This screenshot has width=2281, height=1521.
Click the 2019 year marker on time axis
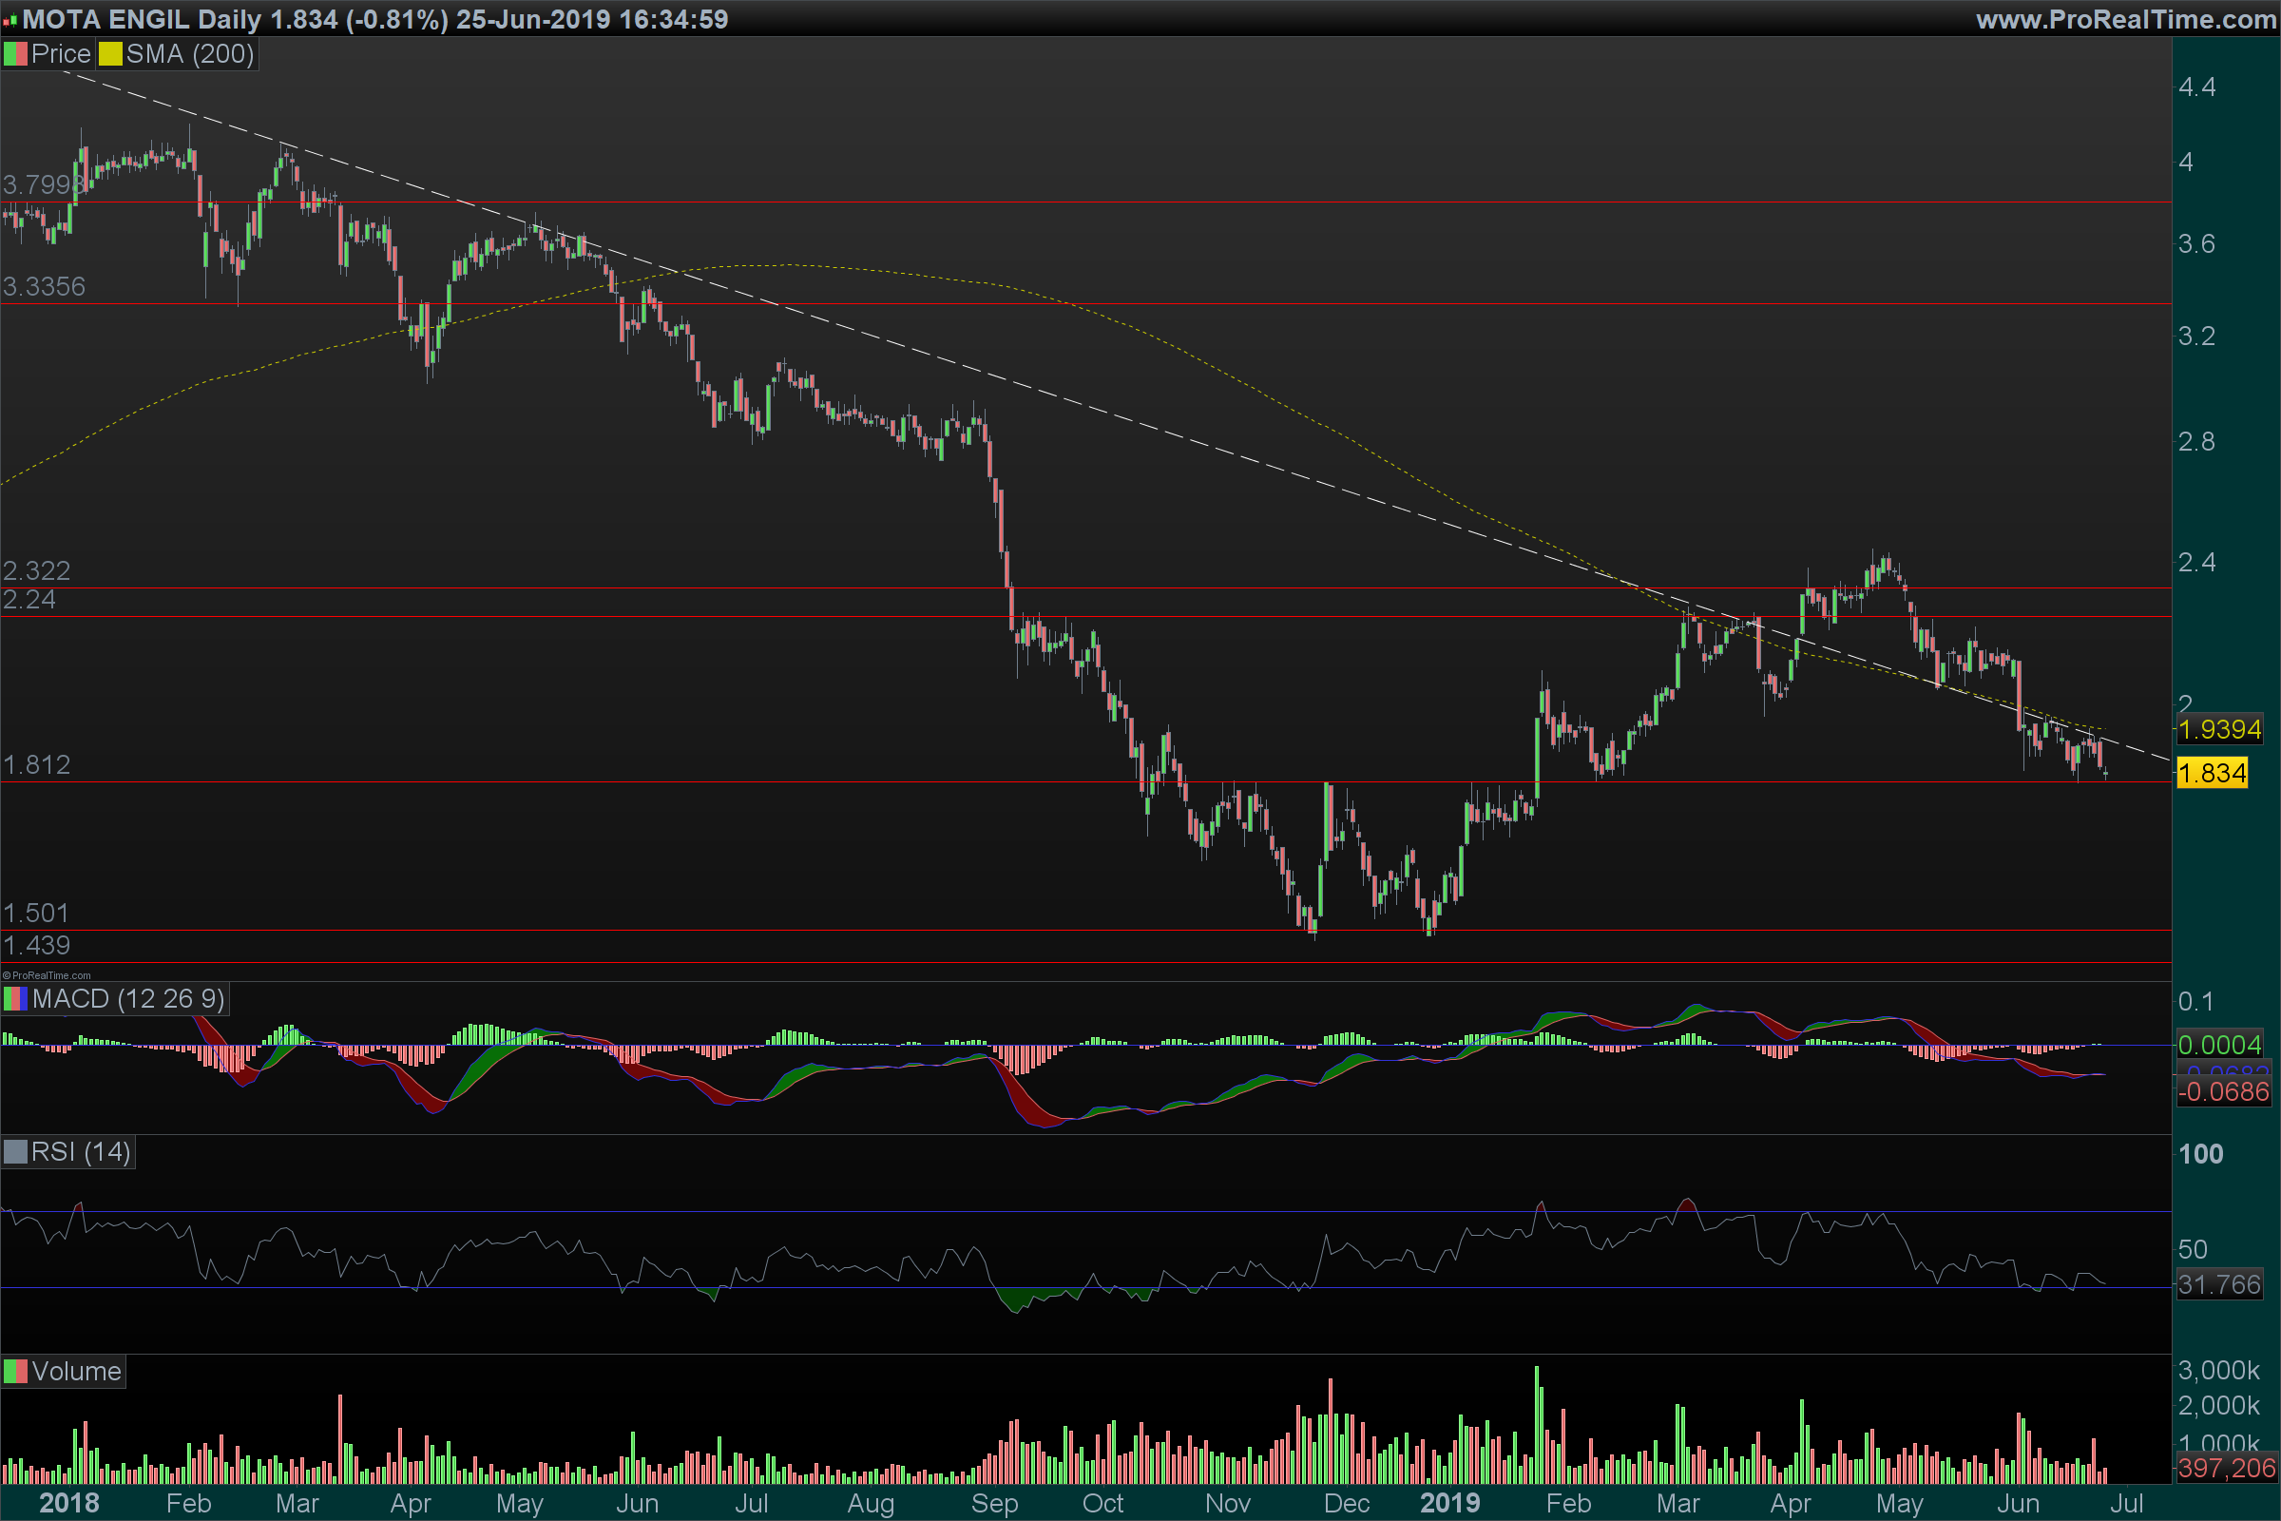tap(1450, 1504)
